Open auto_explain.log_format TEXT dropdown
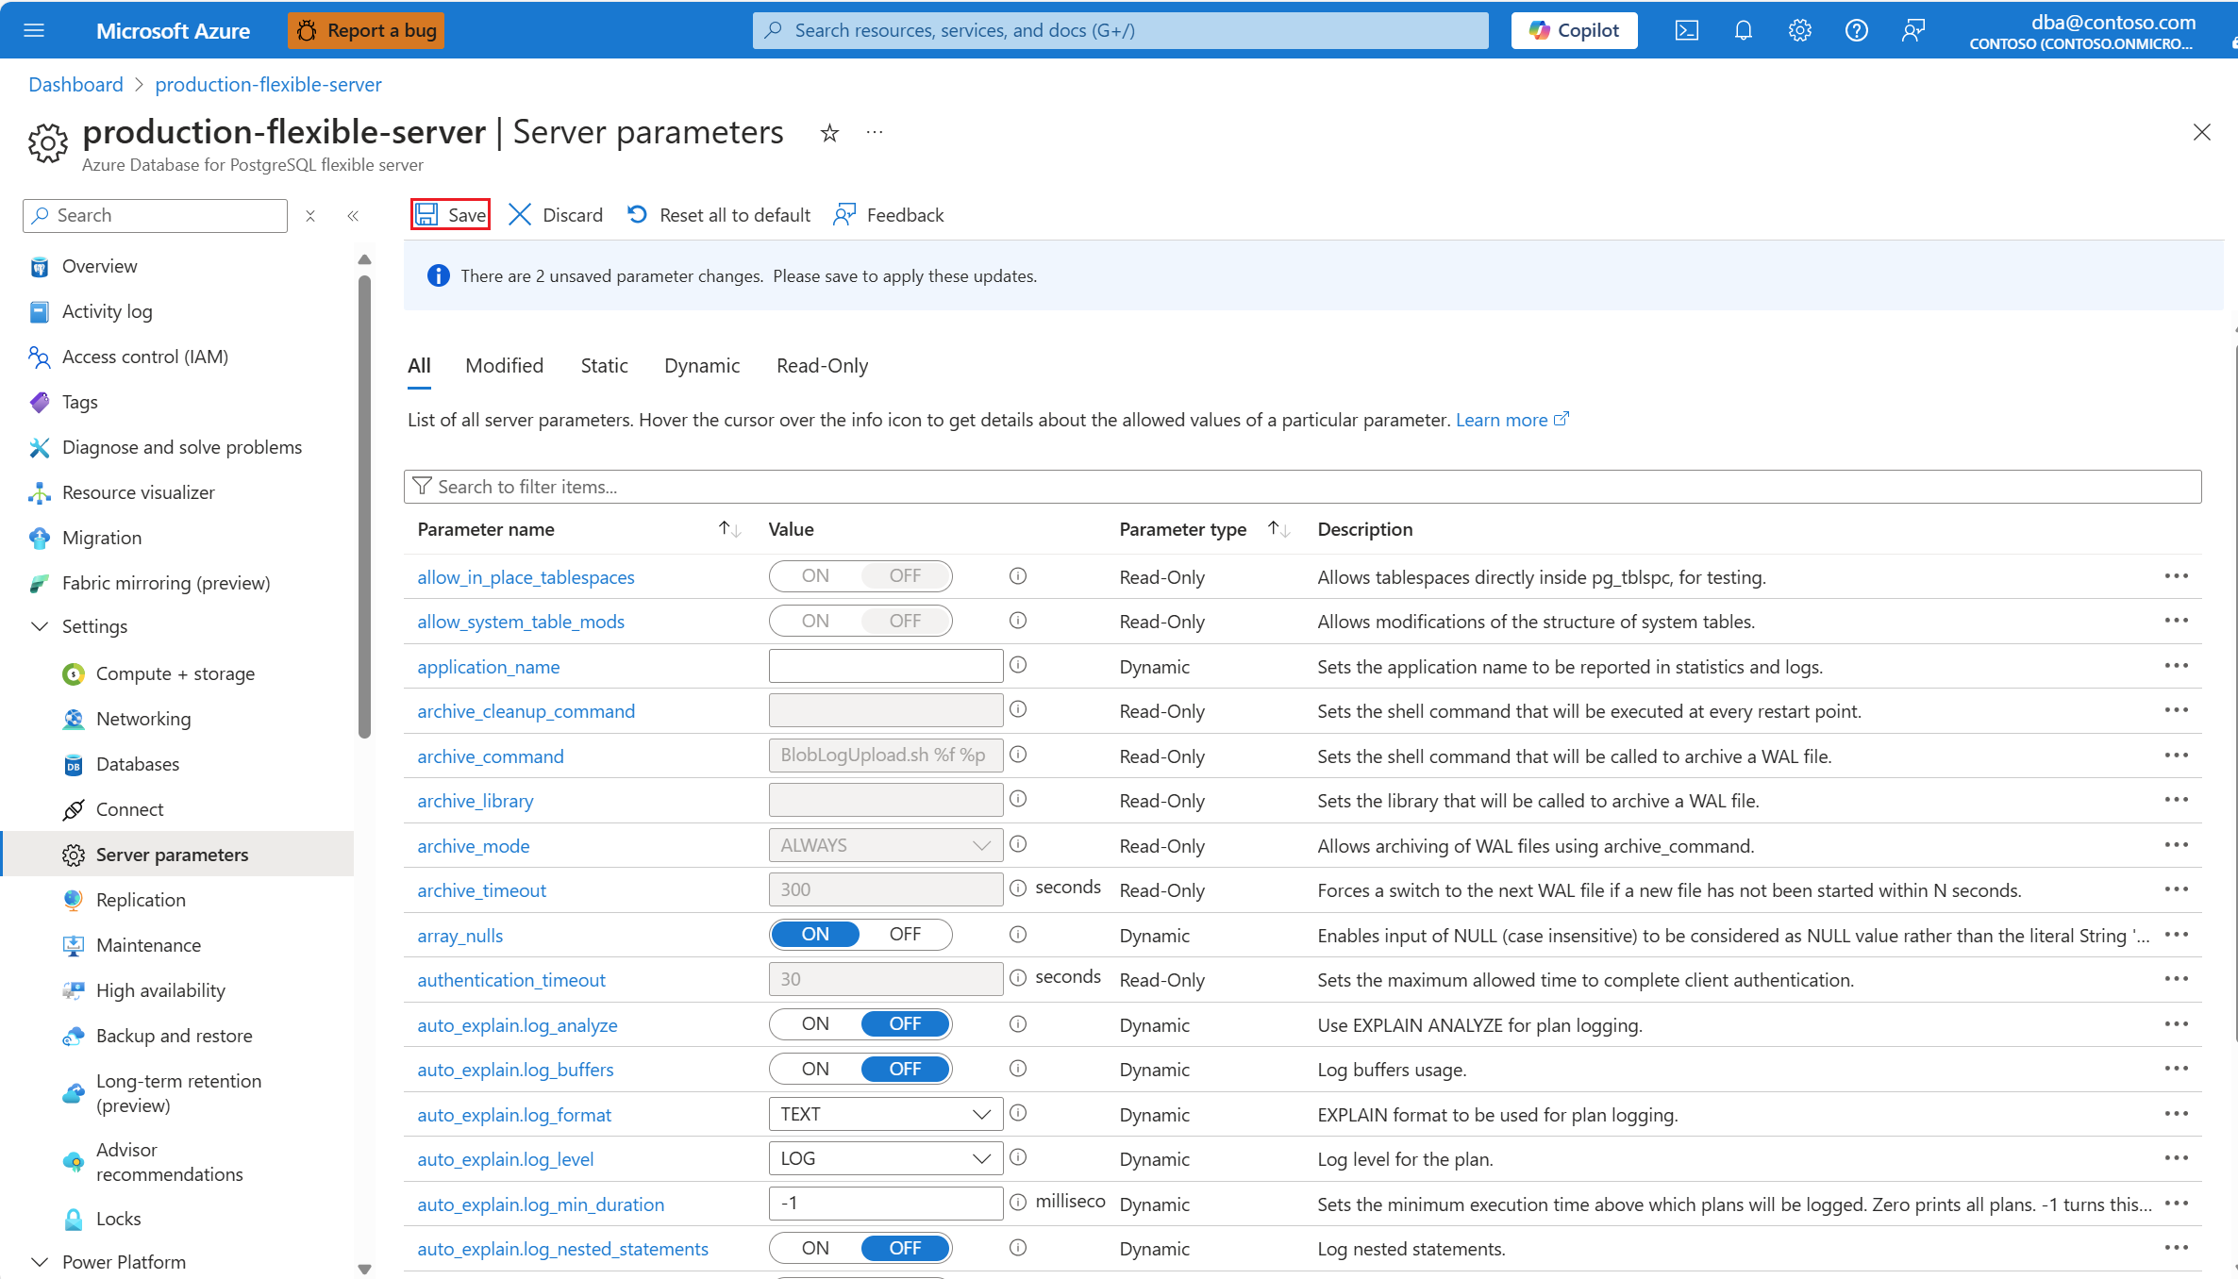 (x=885, y=1114)
